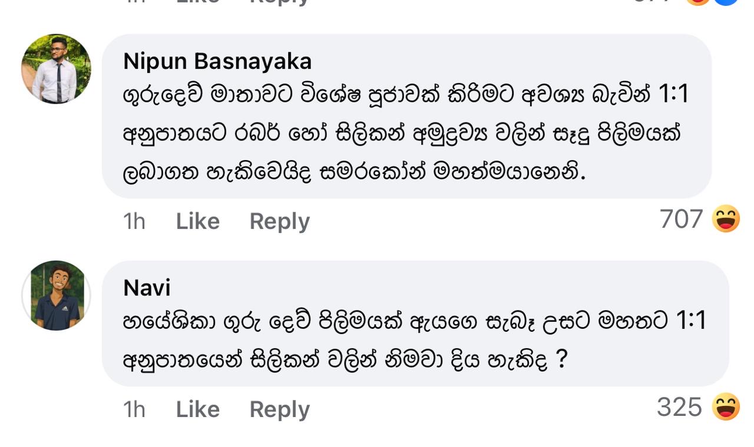754x447 pixels.
Task: View the 325 reactions list
Action: click(x=679, y=407)
